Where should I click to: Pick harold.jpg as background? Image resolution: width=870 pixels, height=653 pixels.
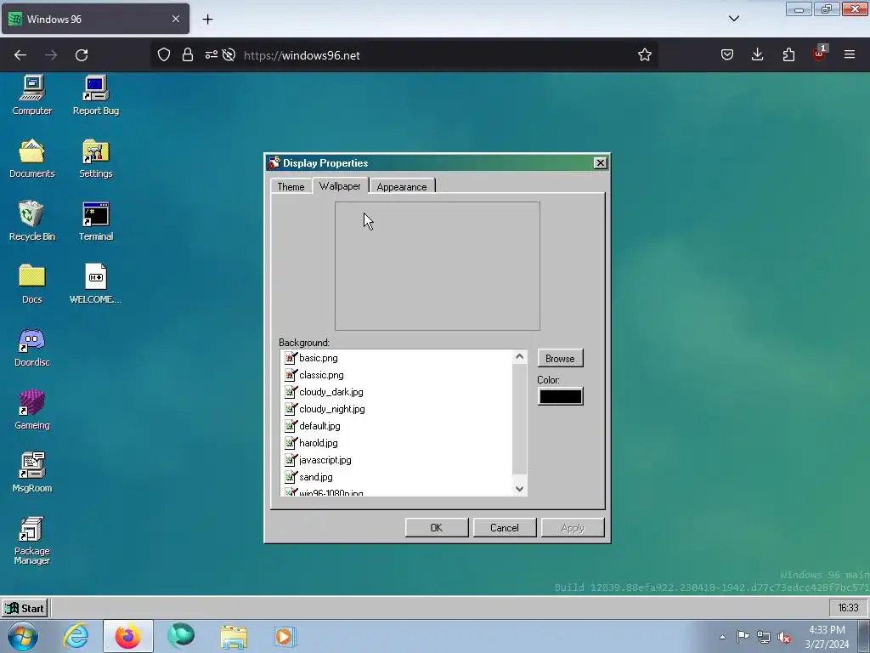tap(398, 443)
